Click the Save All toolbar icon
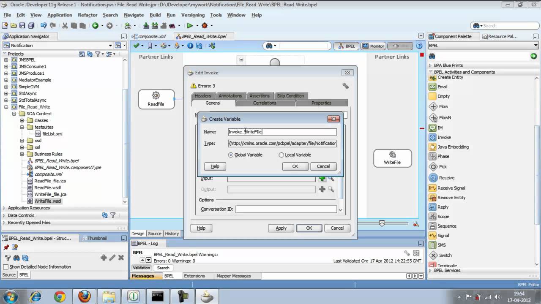 pos(31,26)
